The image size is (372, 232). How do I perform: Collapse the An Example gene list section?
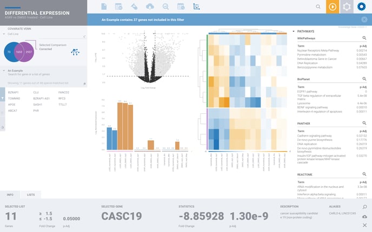pos(4,71)
